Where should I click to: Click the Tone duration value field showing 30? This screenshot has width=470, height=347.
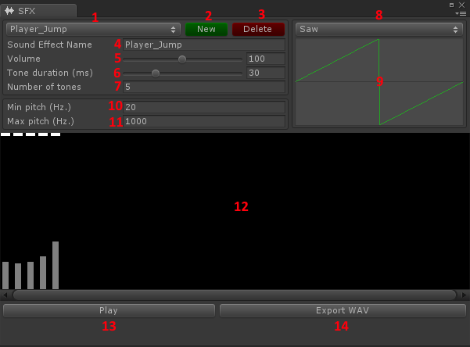coord(266,73)
